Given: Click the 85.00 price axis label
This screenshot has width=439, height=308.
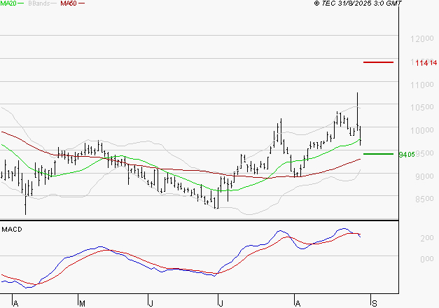Looking at the screenshot, I should 424,199.
